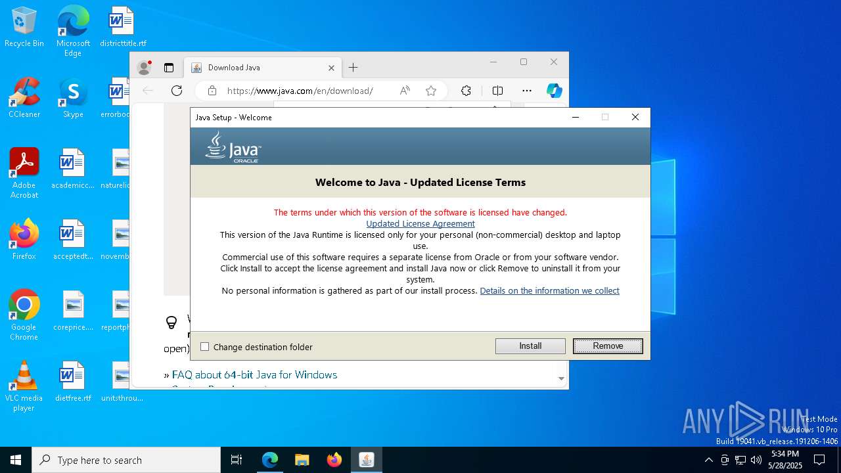
Task: Open the CCleaner desktop shortcut
Action: pyautogui.click(x=24, y=99)
